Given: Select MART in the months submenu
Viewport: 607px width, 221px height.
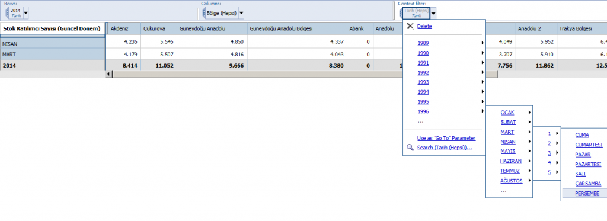Looking at the screenshot, I should (507, 132).
